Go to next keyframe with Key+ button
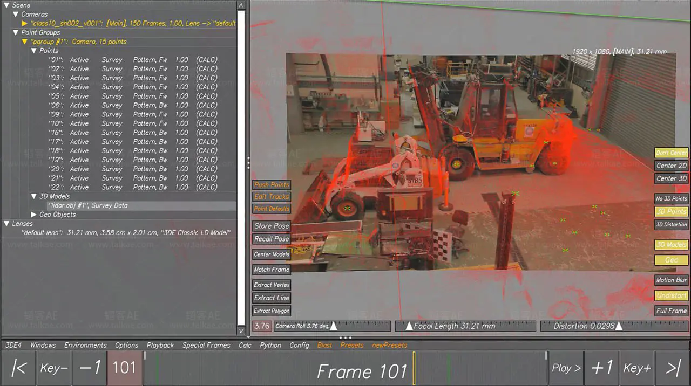The image size is (691, 386). click(x=637, y=368)
